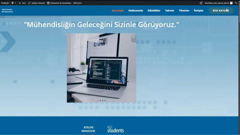Go to the Ana Sayfa nav item
This screenshot has width=240, height=135.
[118, 11]
